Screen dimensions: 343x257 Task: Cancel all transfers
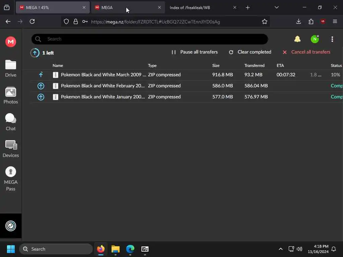tap(306, 52)
